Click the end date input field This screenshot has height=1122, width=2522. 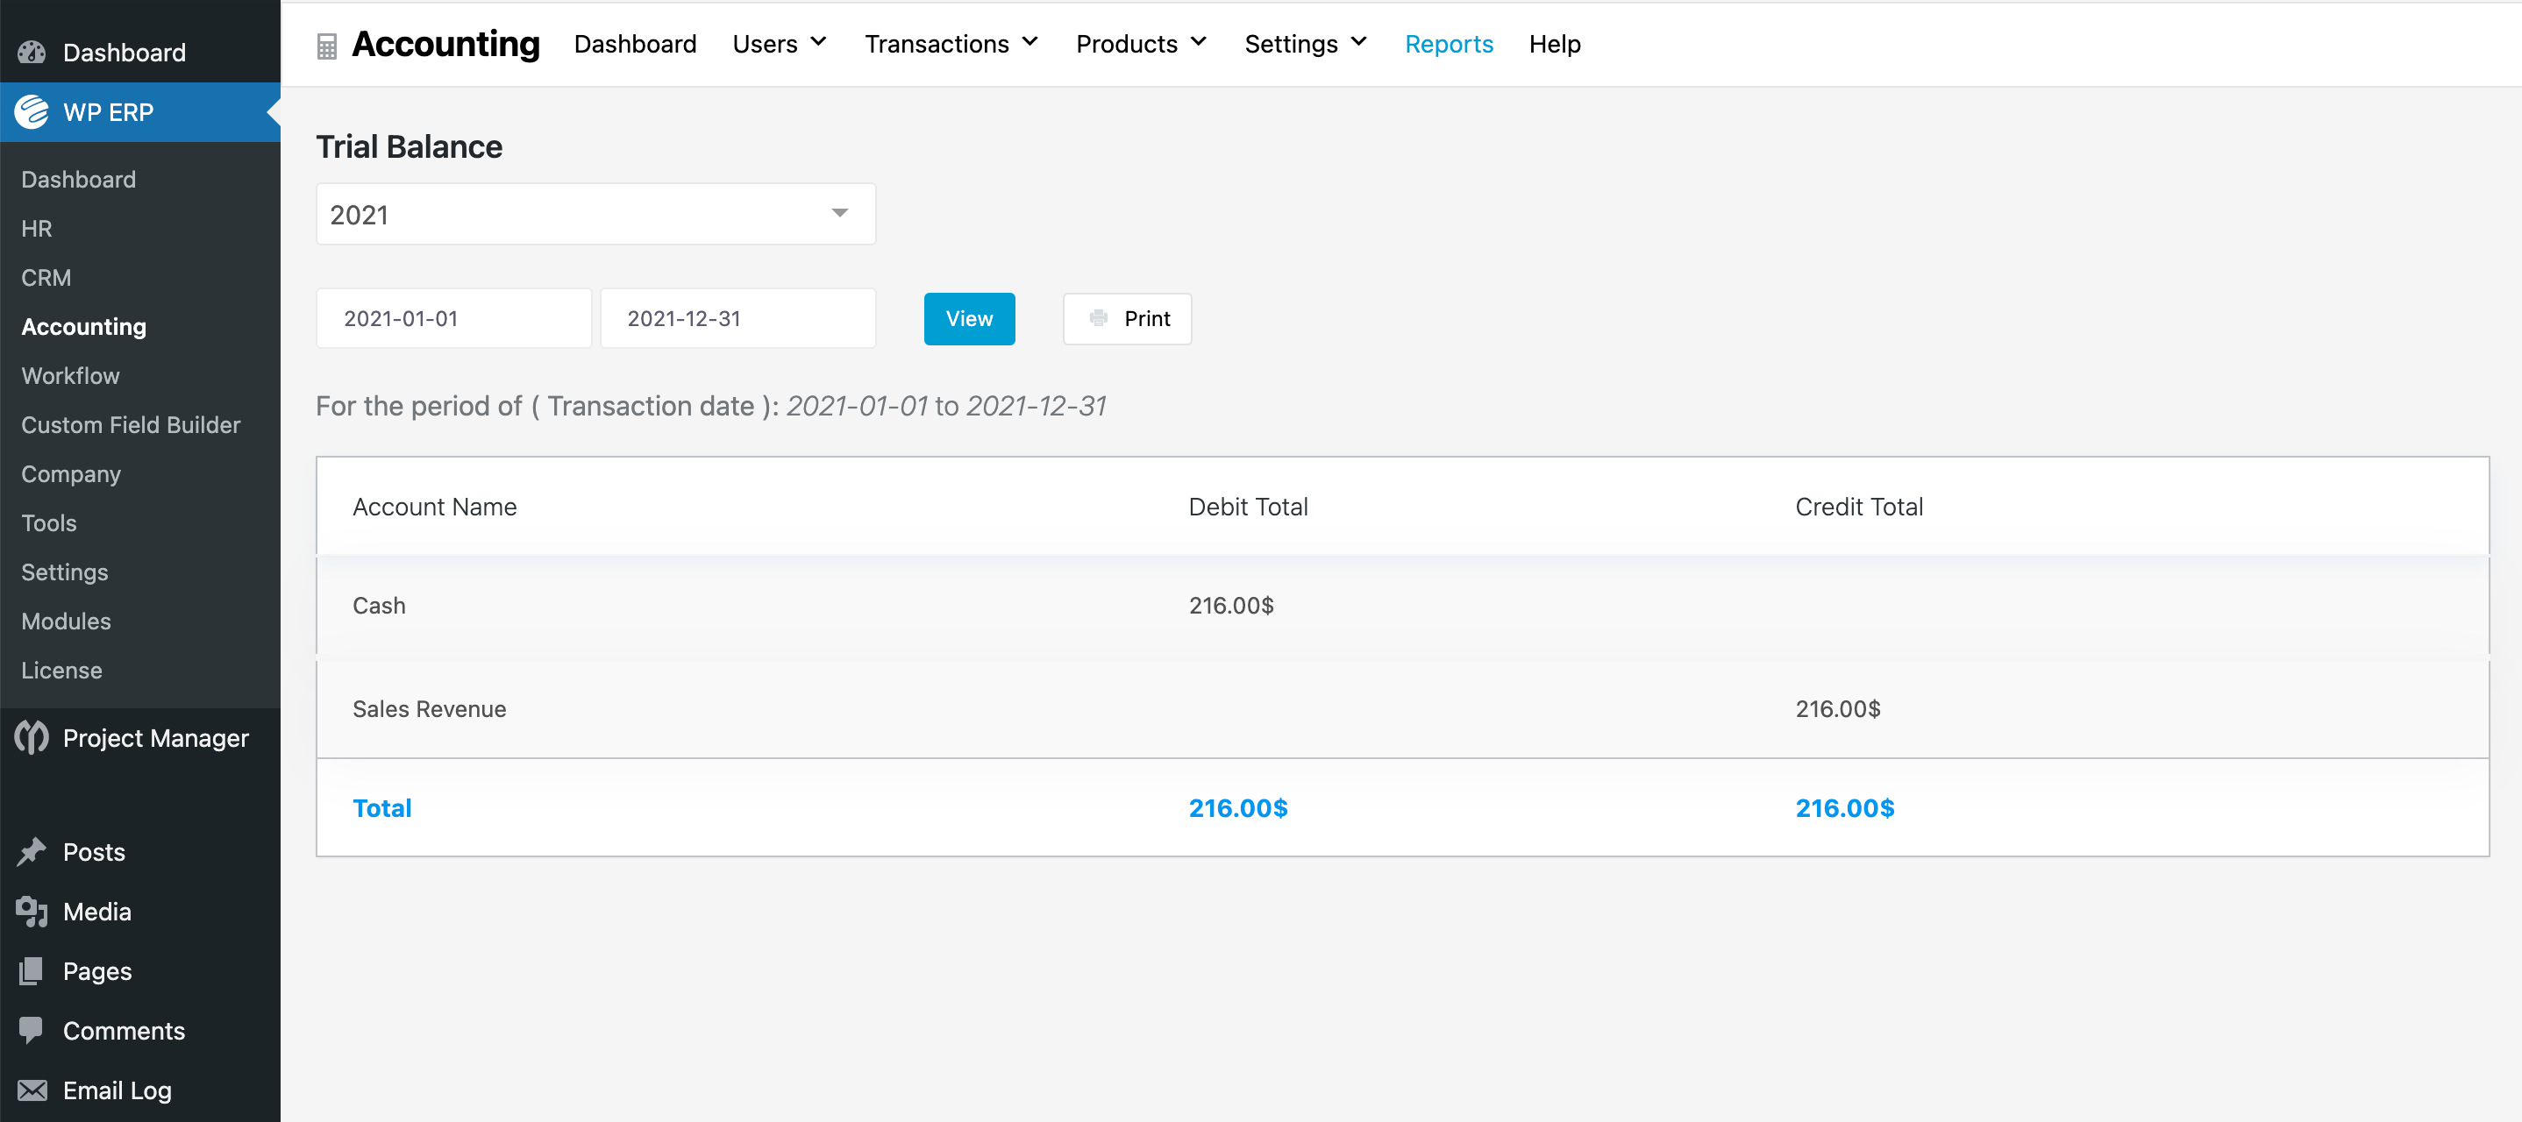tap(737, 318)
